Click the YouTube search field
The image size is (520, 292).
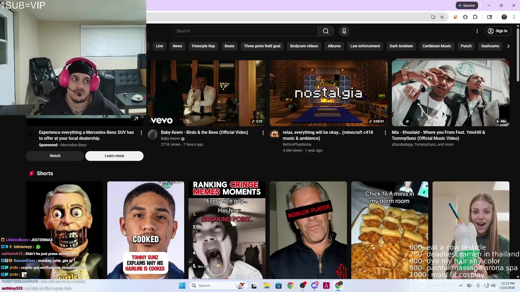245,31
